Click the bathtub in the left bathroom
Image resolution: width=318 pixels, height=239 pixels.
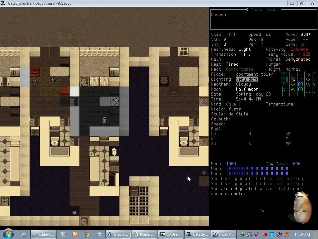(60, 151)
